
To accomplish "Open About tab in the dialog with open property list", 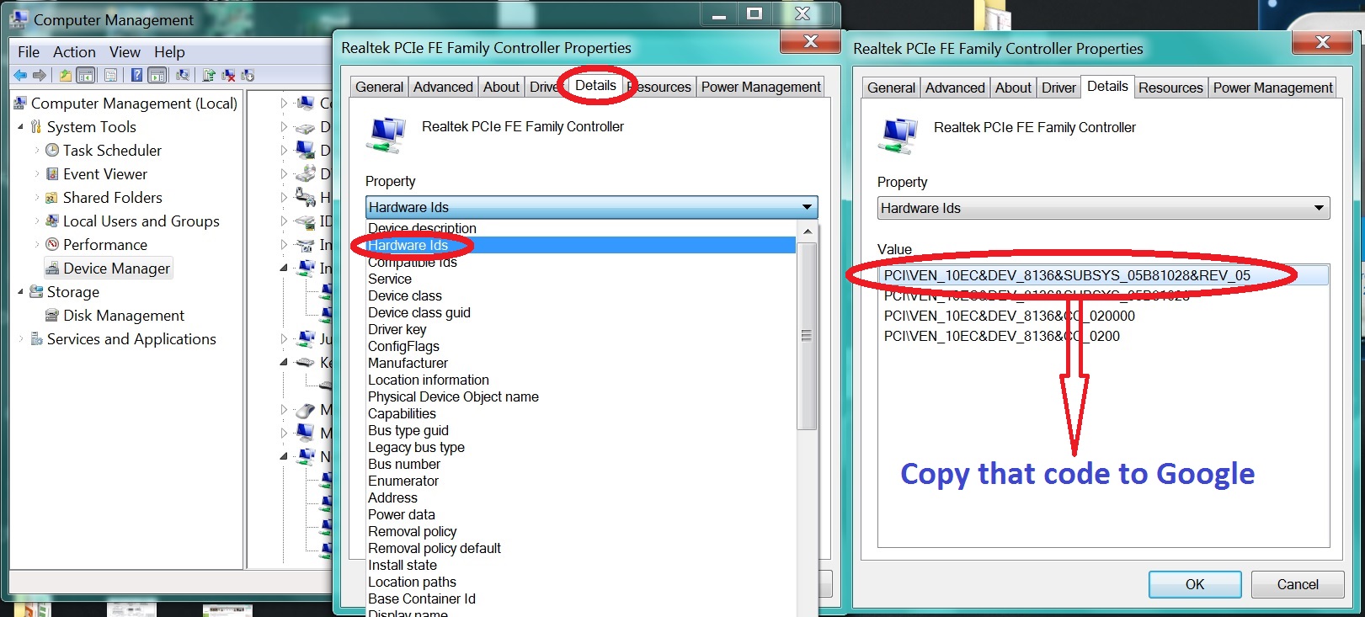I will [x=501, y=87].
